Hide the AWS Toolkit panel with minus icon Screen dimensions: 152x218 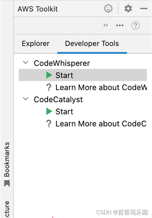pos(144,8)
